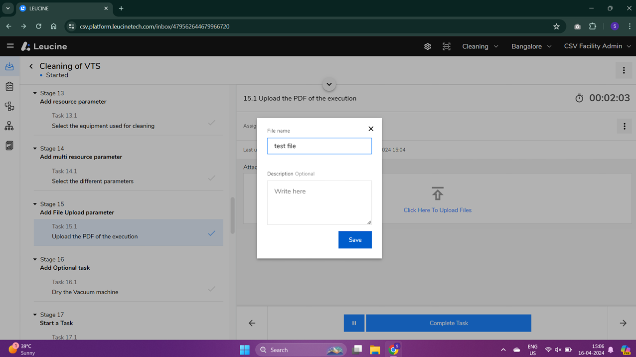This screenshot has height=357, width=636.
Task: Click the Windows taskbar Search box
Action: [x=301, y=350]
